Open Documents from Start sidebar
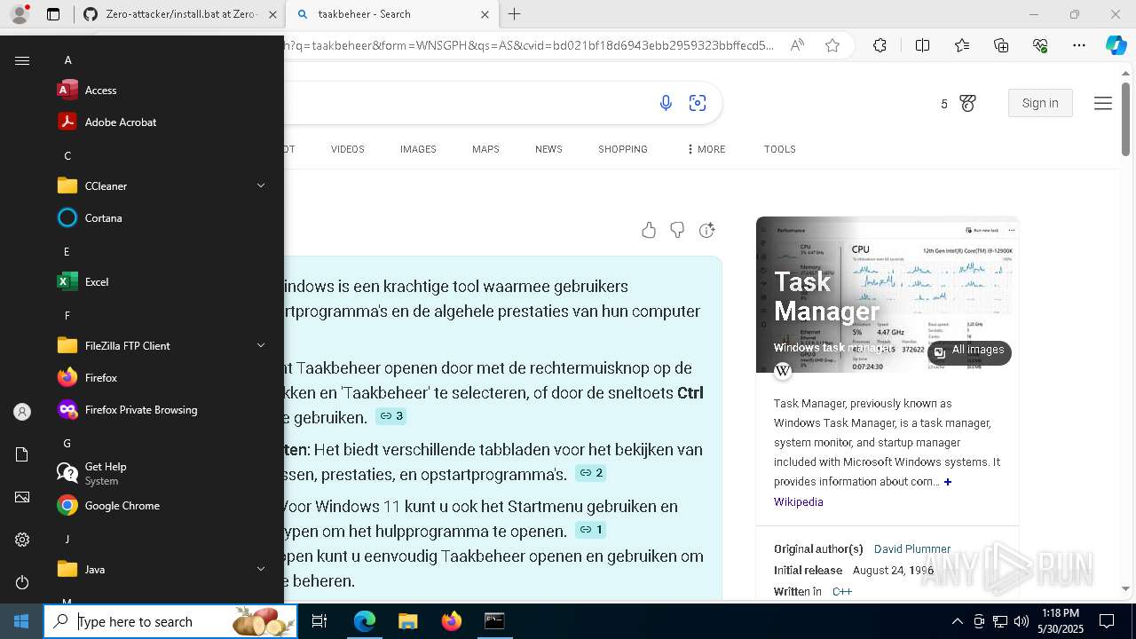Screen dimensions: 1136x639 click(22, 454)
